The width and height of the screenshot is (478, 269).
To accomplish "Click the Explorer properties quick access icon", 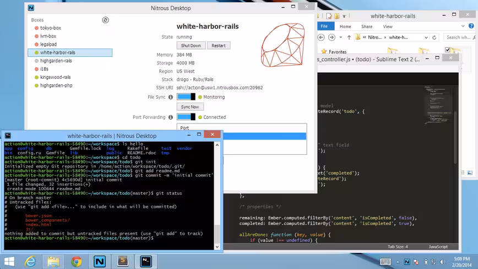I will pyautogui.click(x=329, y=16).
